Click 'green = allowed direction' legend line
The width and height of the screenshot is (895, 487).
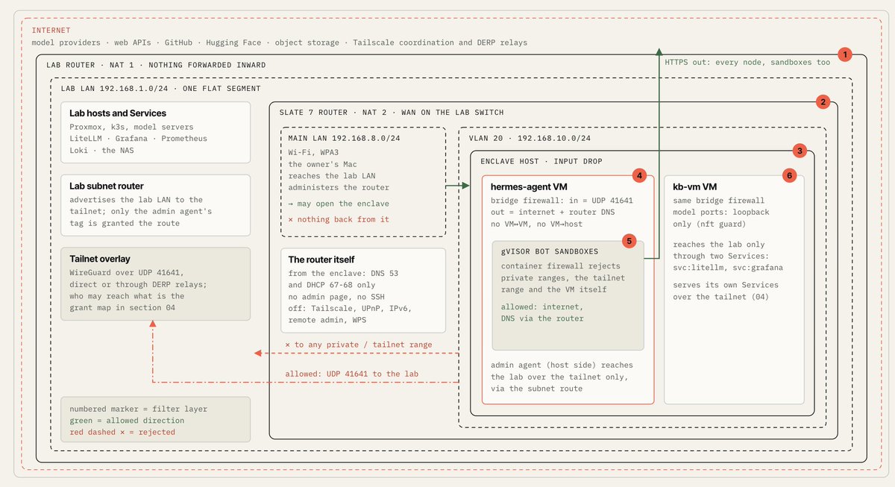click(129, 421)
